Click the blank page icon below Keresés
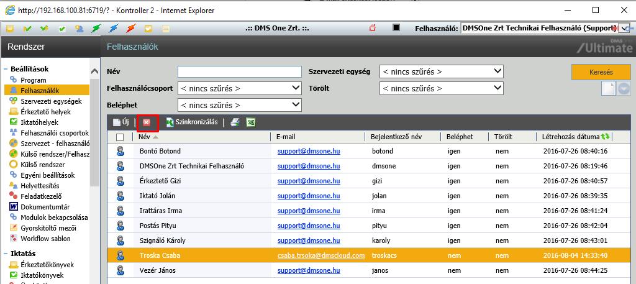Screen dimensions: 636x284 tap(608, 88)
